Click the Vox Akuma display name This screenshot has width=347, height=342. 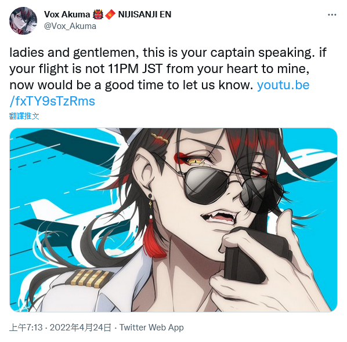67,14
